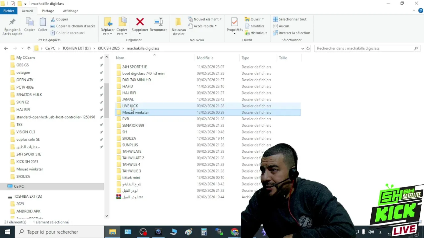This screenshot has width=424, height=238.
Task: Select ANDROID APK in the navigation pane
Action: tap(28, 211)
